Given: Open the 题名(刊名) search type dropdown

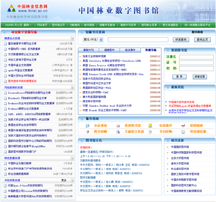Looking at the screenshot, I should (93, 40).
